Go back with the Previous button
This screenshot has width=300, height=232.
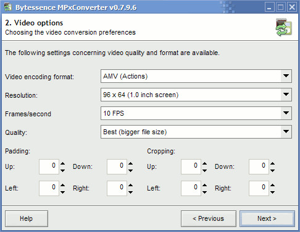(x=209, y=218)
